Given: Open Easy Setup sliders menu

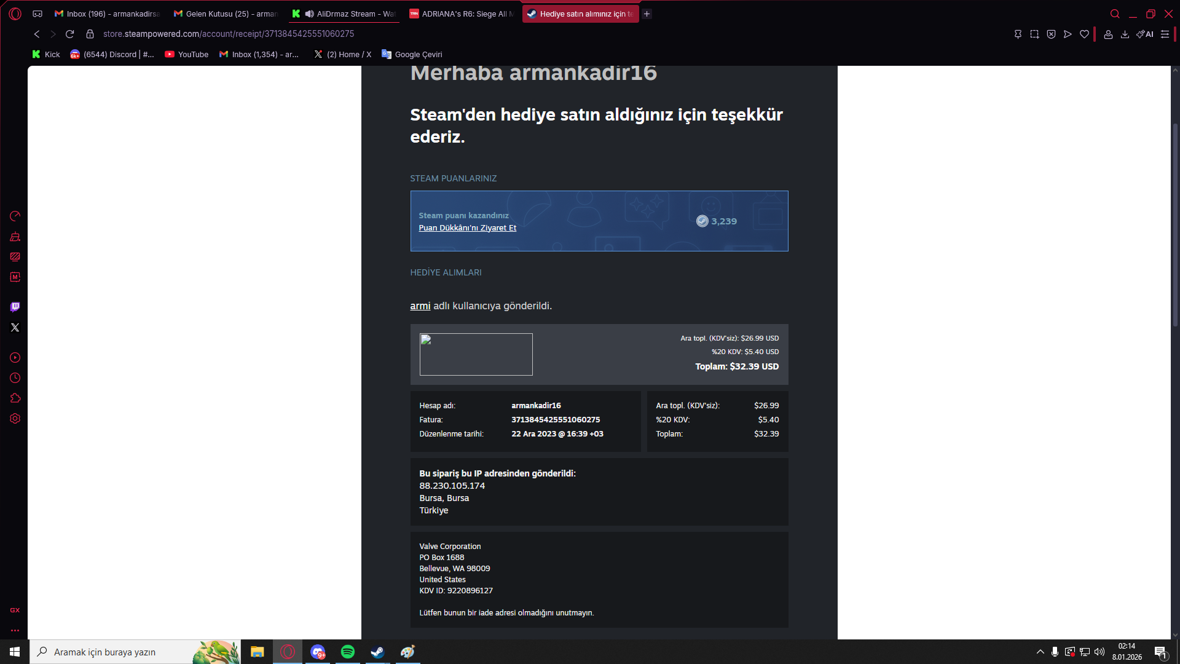Looking at the screenshot, I should [1165, 34].
